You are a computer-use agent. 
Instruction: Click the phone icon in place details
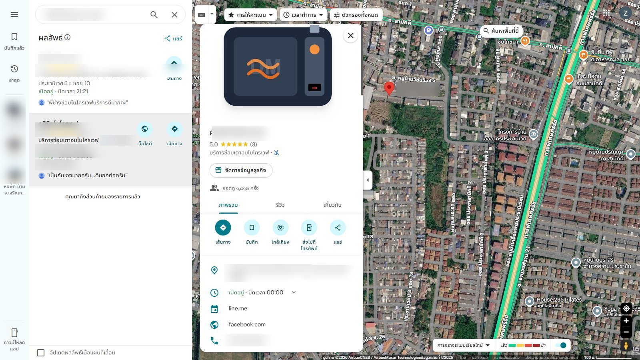(214, 340)
